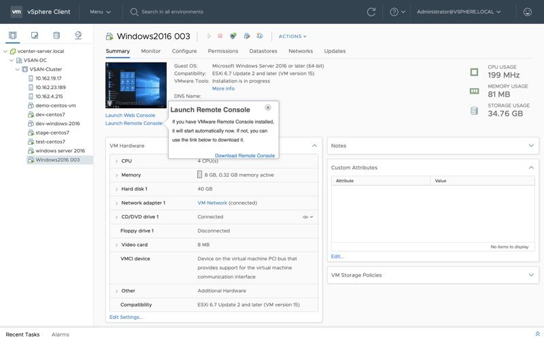Image resolution: width=544 pixels, height=340 pixels.
Task: Open the Hosts and Clusters view icon
Action: pyautogui.click(x=13, y=35)
